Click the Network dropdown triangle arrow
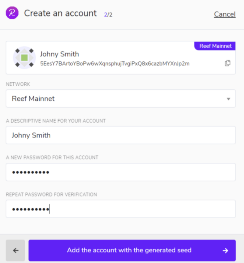This screenshot has width=244, height=263. click(228, 99)
